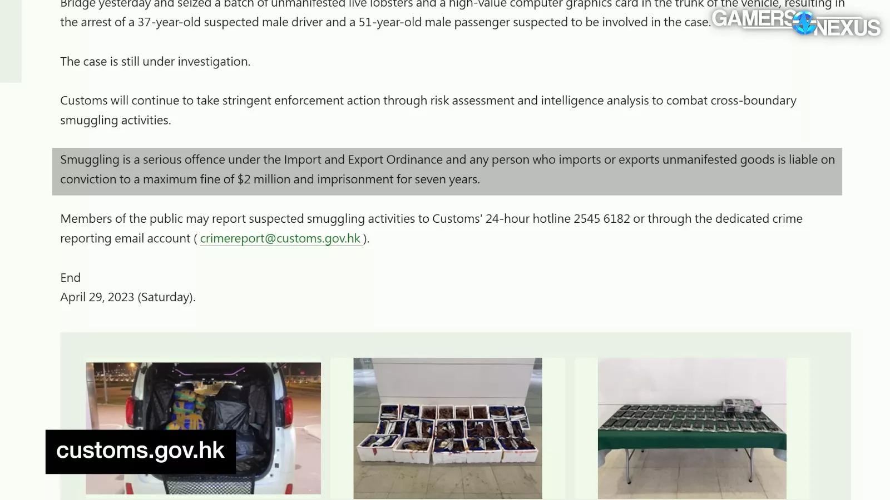890x500 pixels.
Task: Click the light green sidebar strip at left
Action: click(x=11, y=41)
